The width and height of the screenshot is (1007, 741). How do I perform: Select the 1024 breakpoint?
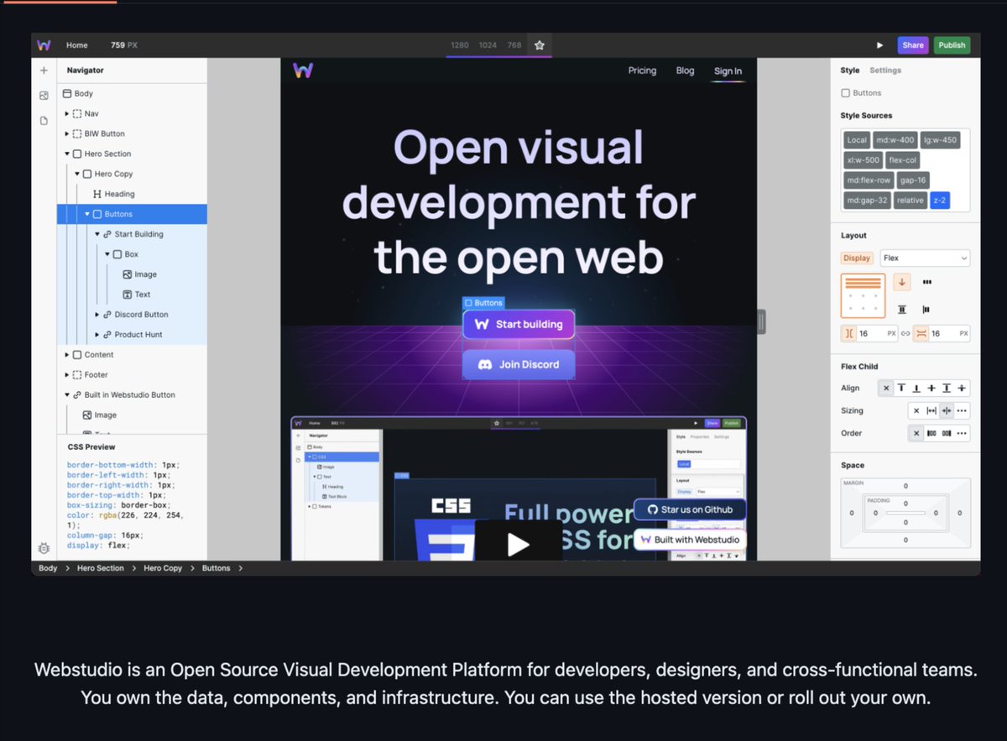[x=488, y=45]
